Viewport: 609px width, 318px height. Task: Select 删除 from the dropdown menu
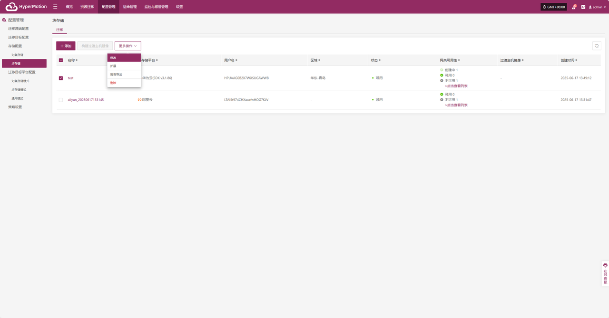(x=124, y=83)
